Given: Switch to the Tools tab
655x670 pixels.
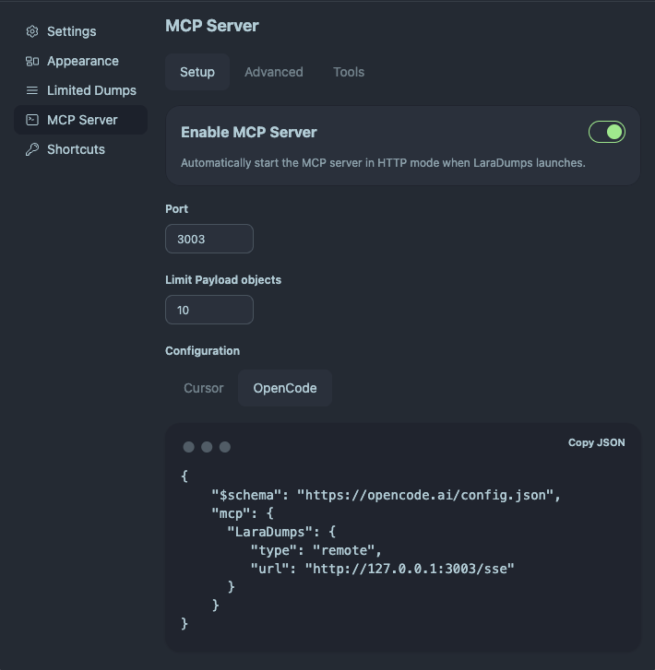Looking at the screenshot, I should 349,72.
